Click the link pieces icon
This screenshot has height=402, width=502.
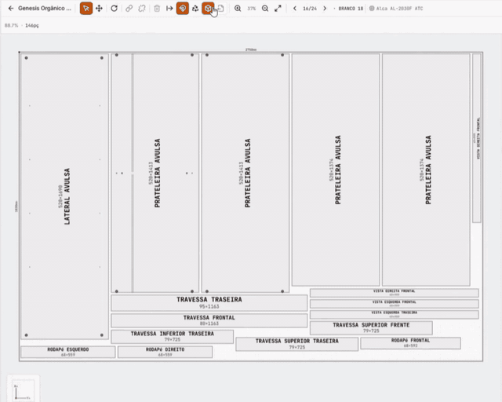[129, 9]
